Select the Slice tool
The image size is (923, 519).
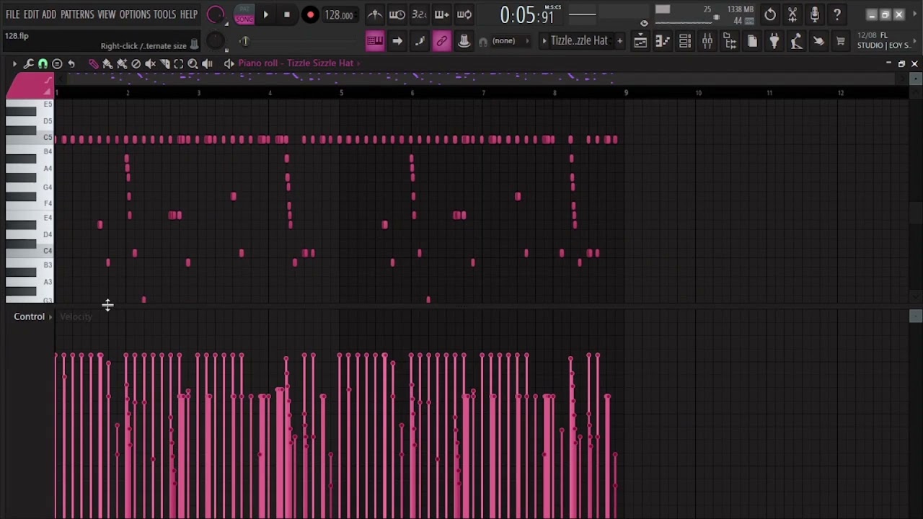pyautogui.click(x=164, y=63)
